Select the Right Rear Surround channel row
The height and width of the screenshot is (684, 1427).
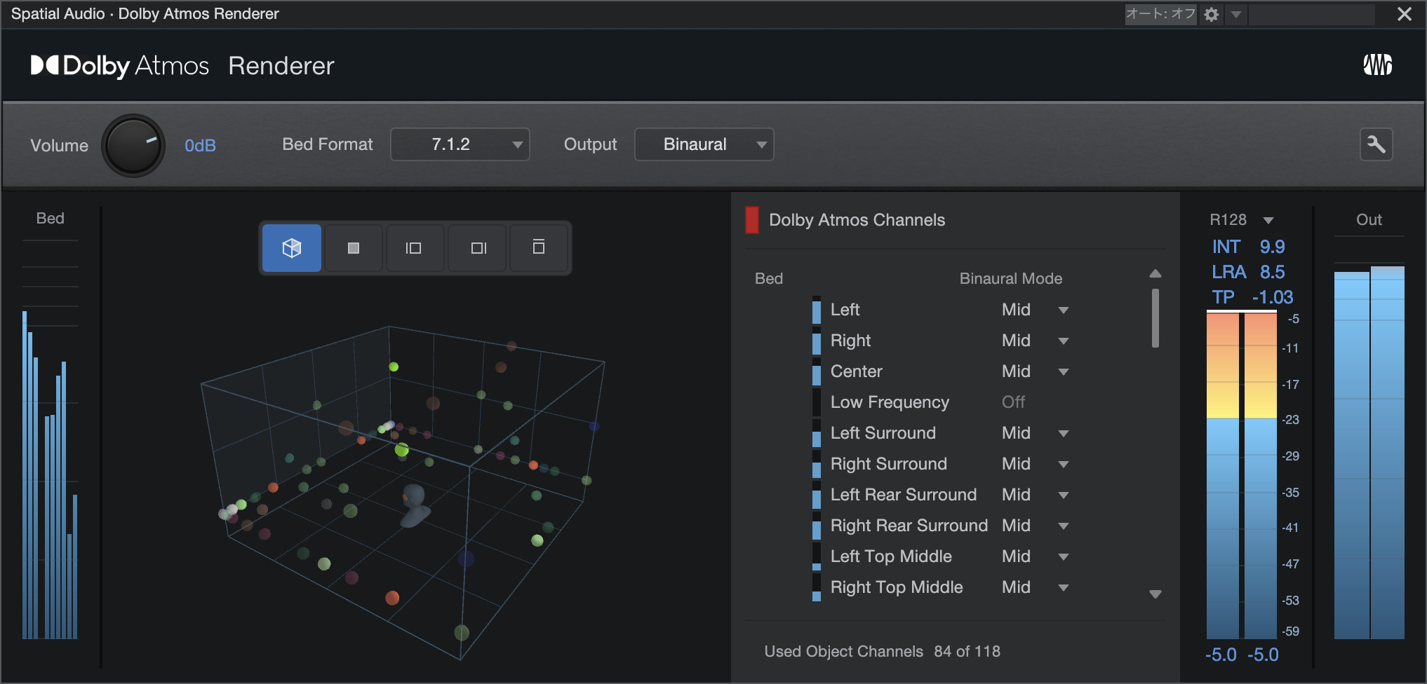pos(941,526)
